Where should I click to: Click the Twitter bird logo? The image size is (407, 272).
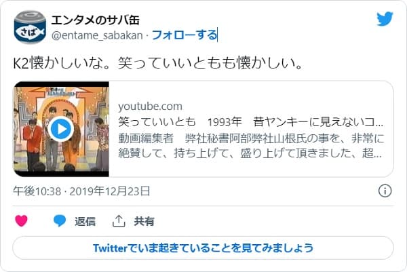coord(385,18)
